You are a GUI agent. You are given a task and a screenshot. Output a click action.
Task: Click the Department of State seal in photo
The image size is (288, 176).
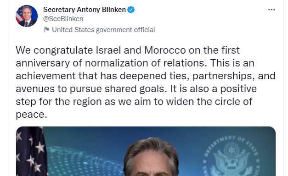tap(232, 156)
